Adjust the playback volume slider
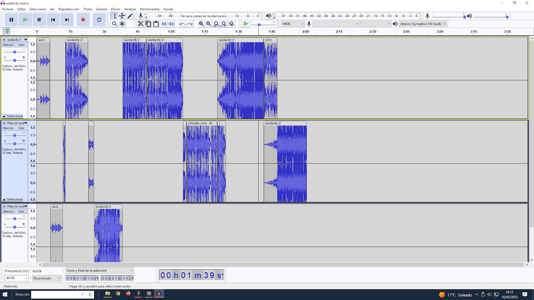Image resolution: width=534 pixels, height=300 pixels. [x=491, y=16]
